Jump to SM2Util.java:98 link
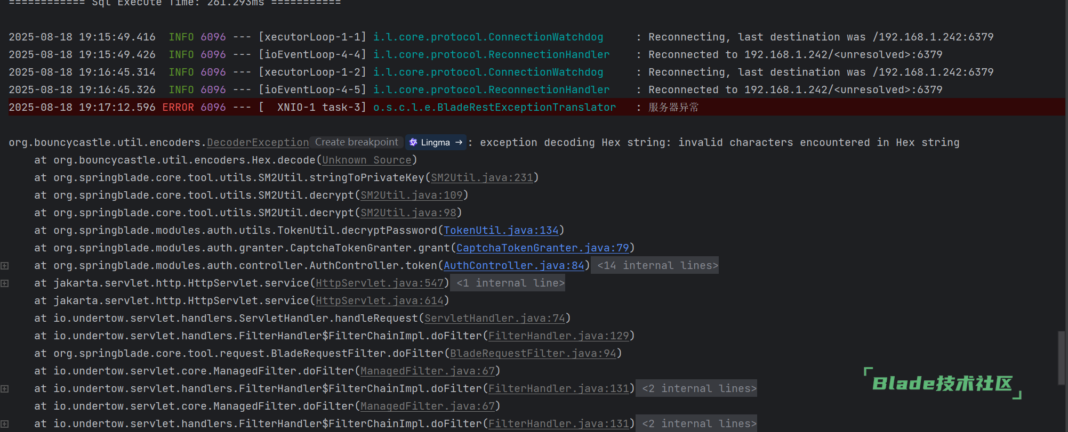 pos(408,213)
